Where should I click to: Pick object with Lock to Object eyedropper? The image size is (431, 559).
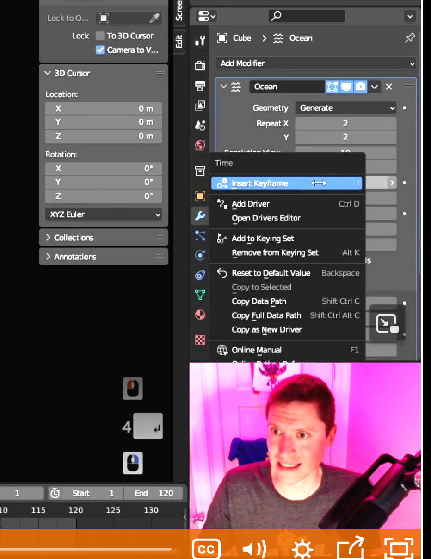154,18
